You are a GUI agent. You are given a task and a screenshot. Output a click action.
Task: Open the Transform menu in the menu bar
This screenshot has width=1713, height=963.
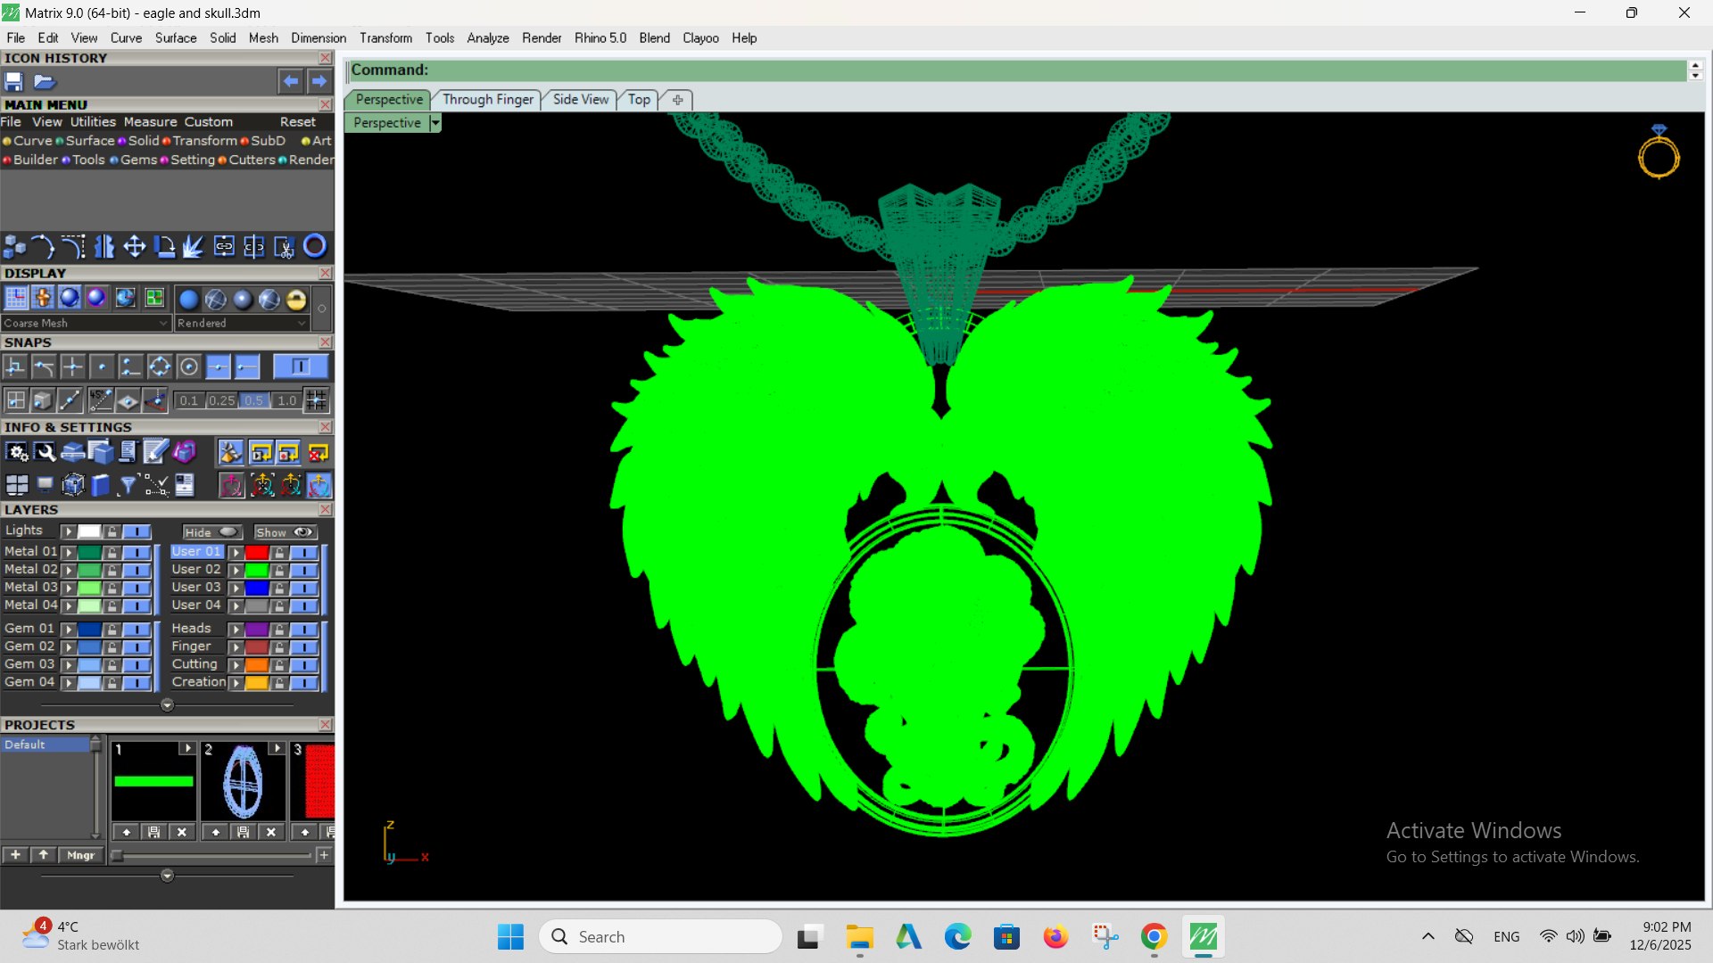[385, 37]
